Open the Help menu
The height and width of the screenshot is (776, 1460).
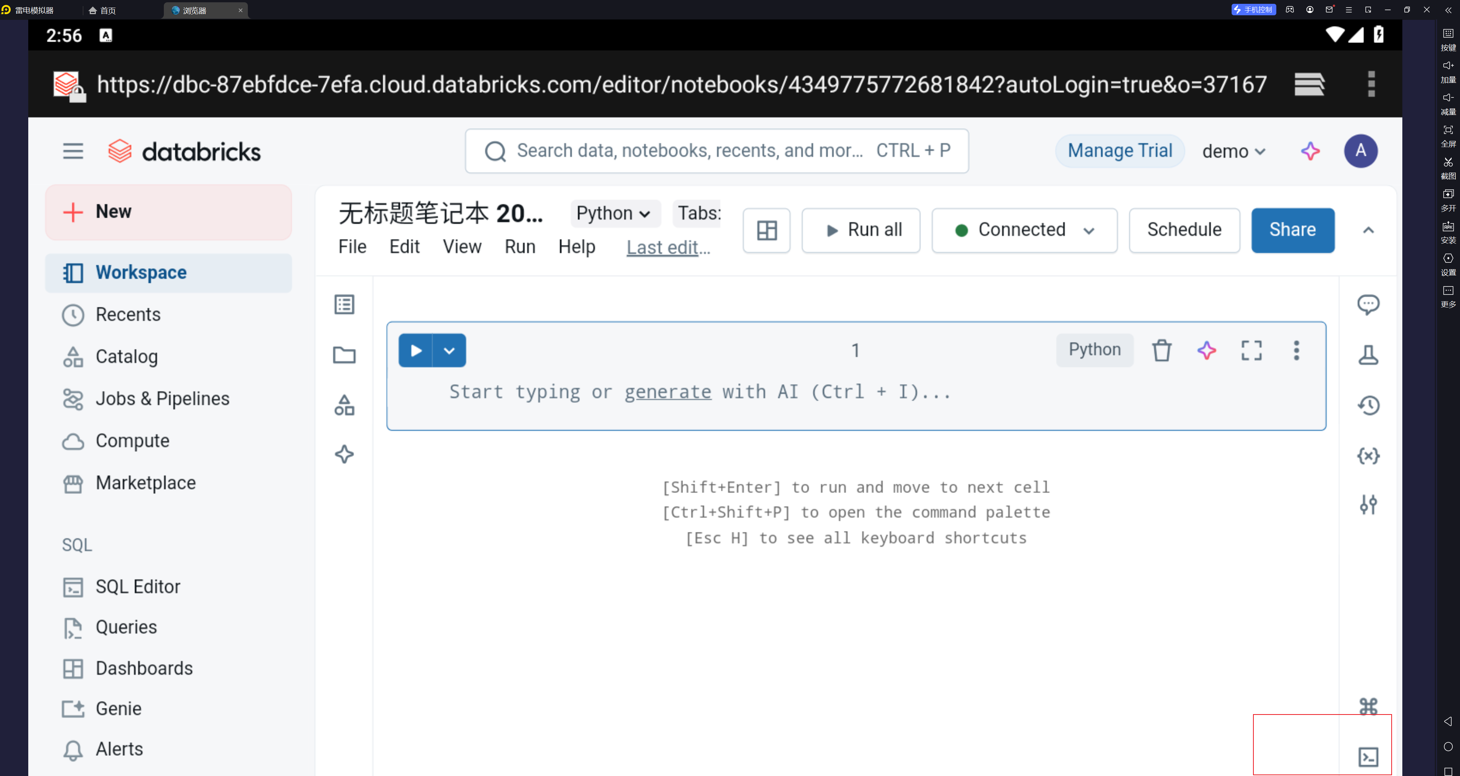(x=576, y=247)
